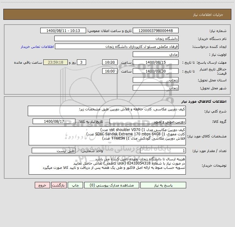This screenshot has height=227, width=235.
Task: Click the label مهلت ارسال پاسخ
Action: (211, 62)
